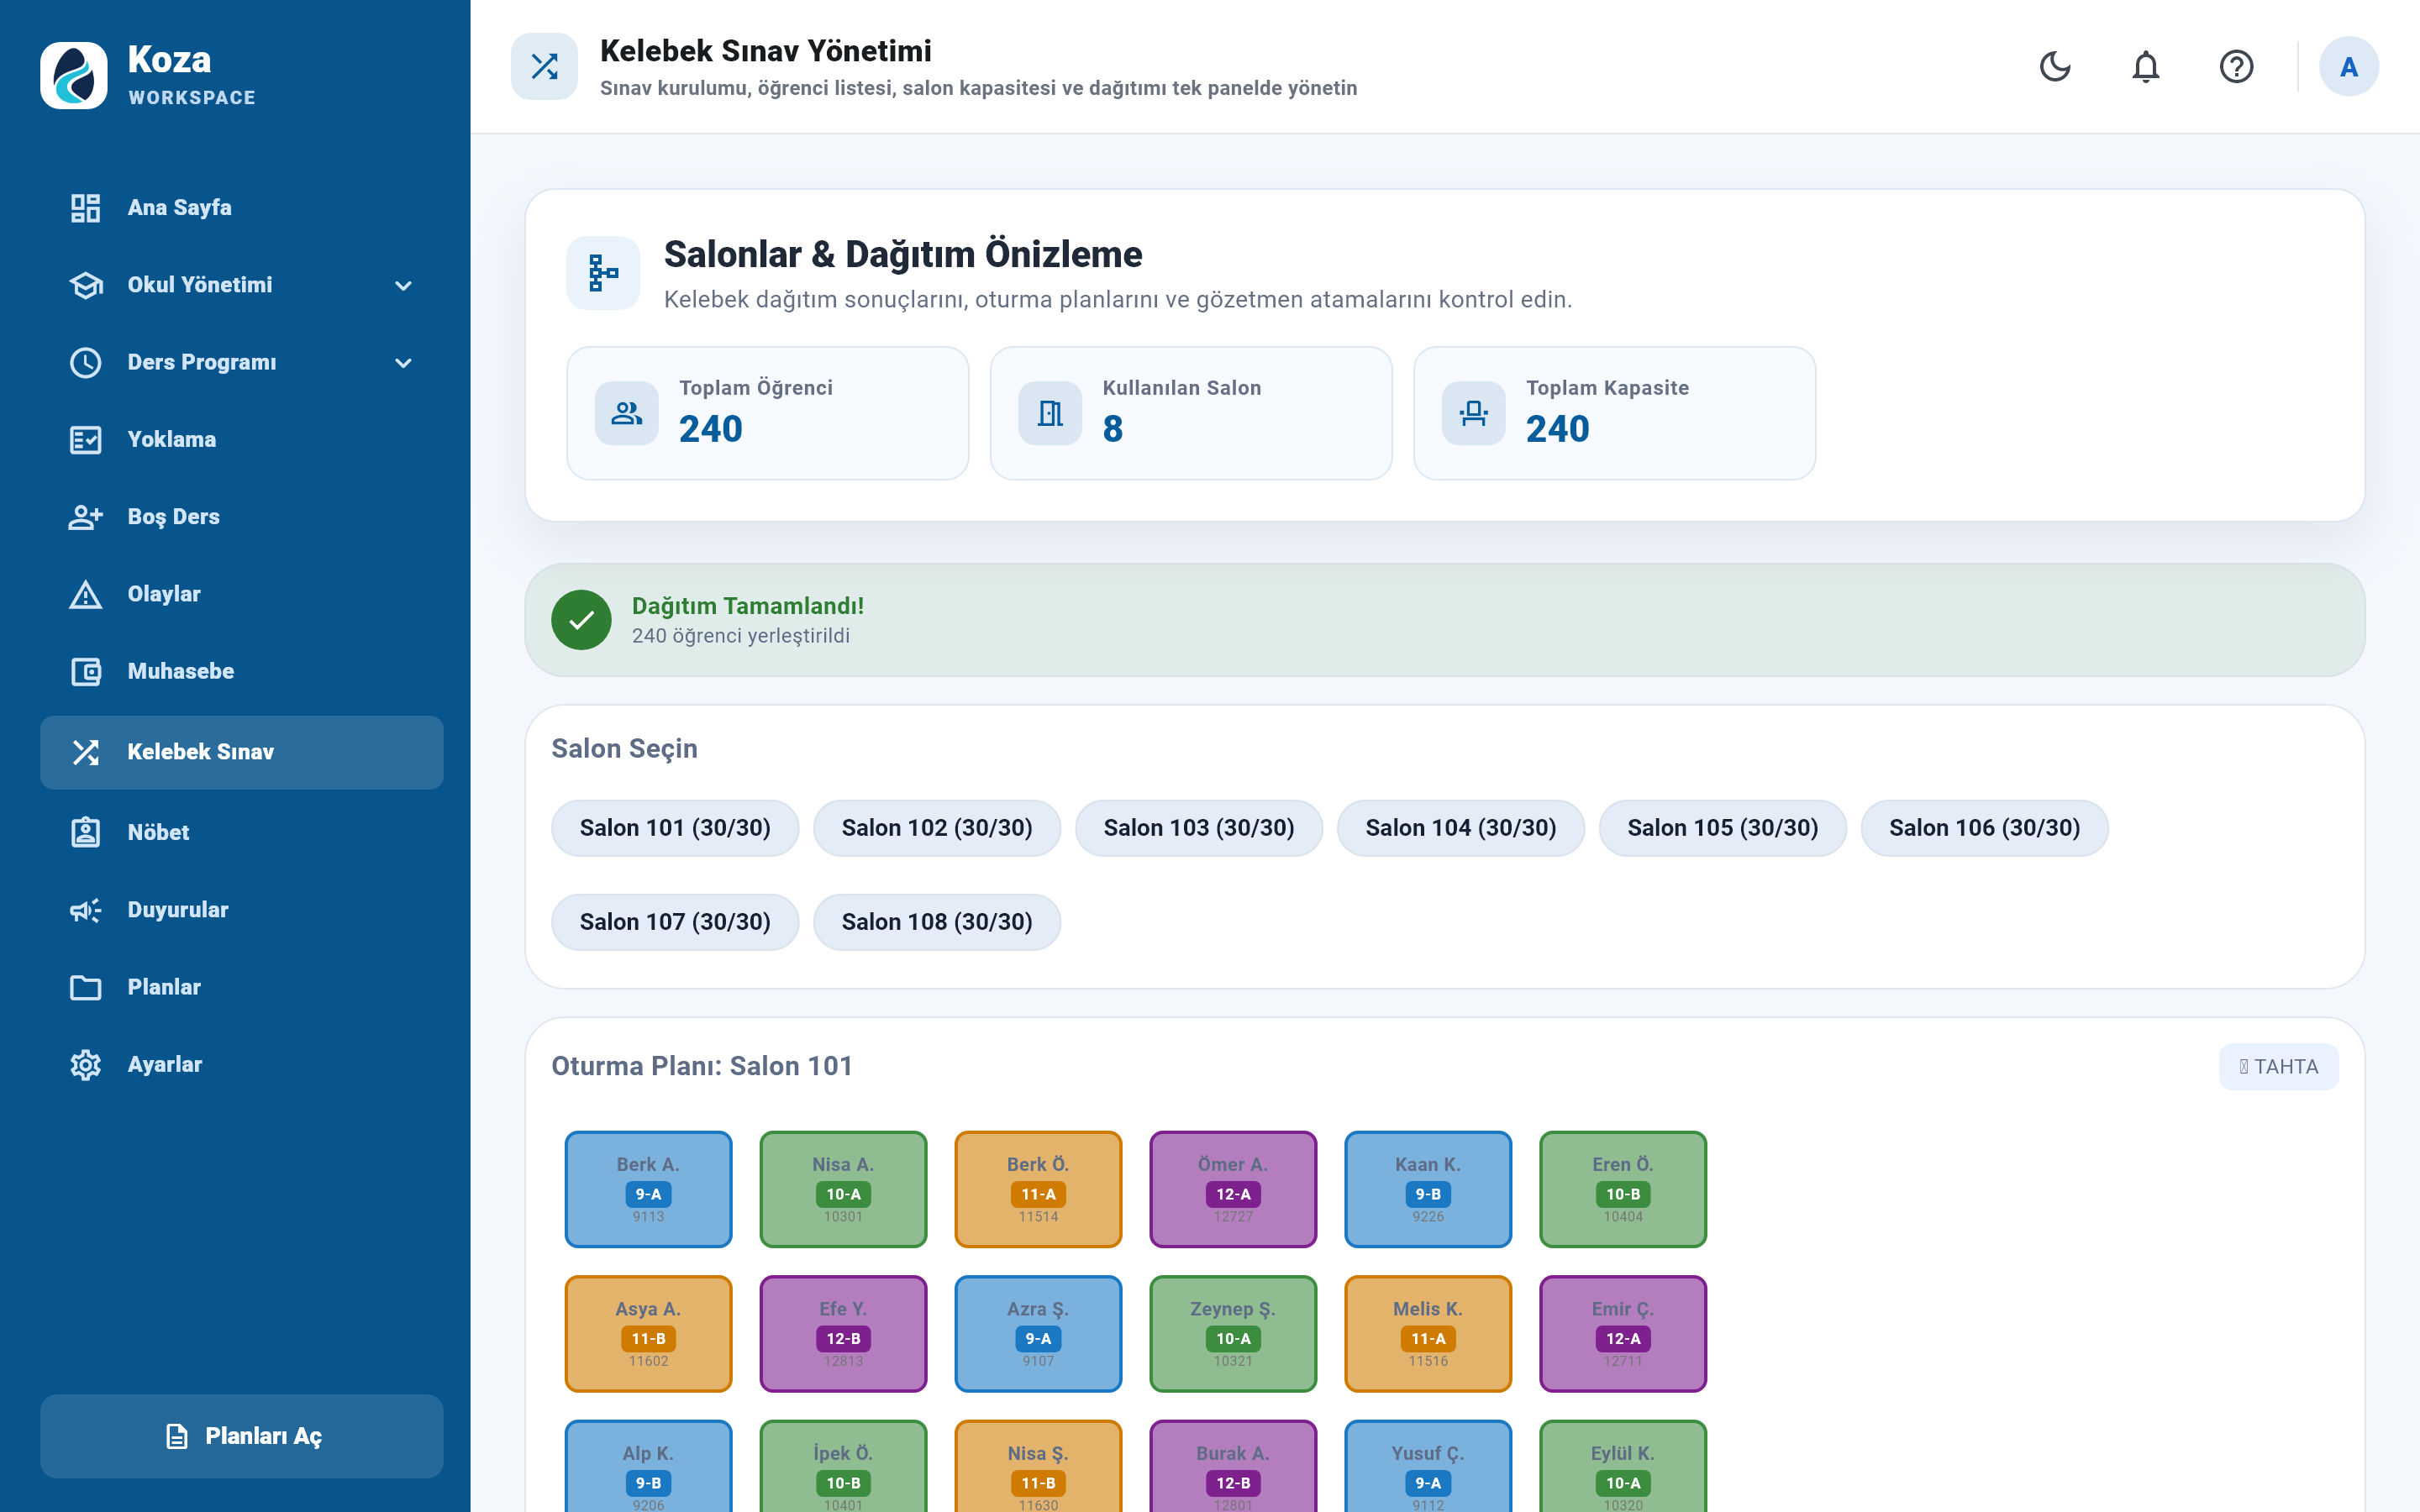Screen dimensions: 2420x1512
Task: Click the Koza Workspace logo
Action: [74, 75]
